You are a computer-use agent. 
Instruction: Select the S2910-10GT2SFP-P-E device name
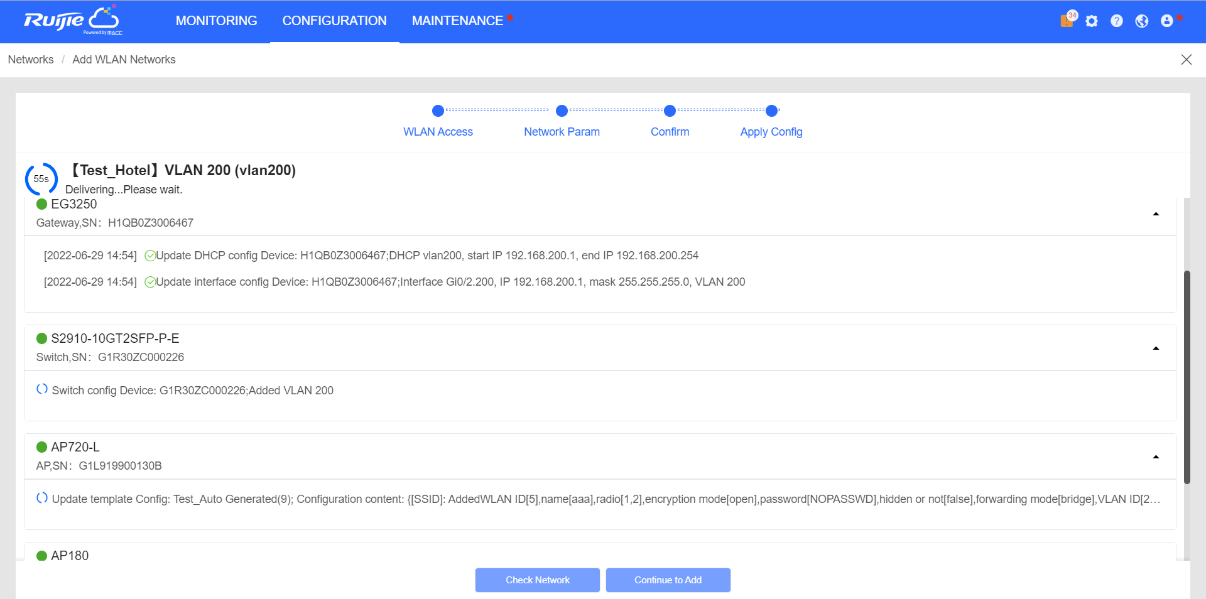(x=115, y=338)
